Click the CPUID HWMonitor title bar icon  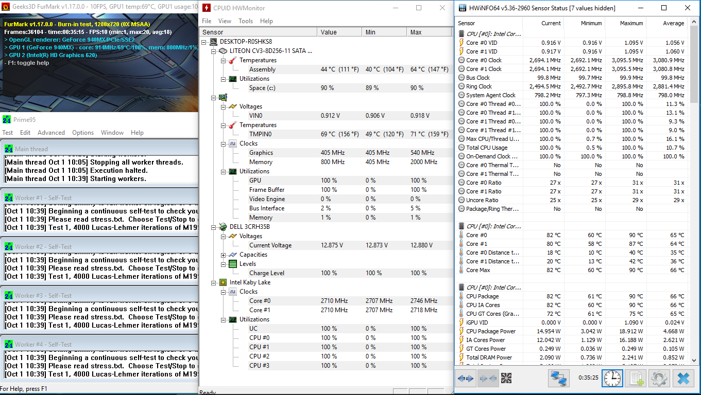click(x=207, y=8)
